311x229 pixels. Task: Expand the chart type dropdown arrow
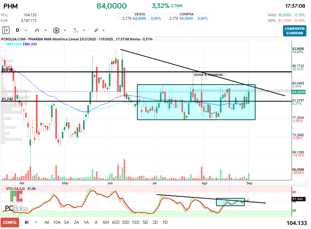coord(45,31)
